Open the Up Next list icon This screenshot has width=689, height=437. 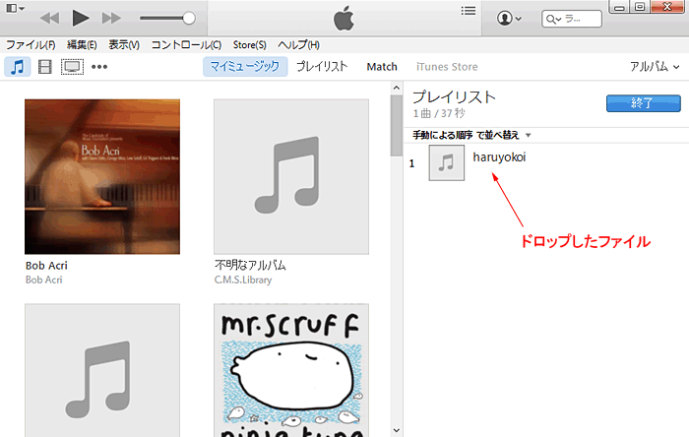[469, 11]
